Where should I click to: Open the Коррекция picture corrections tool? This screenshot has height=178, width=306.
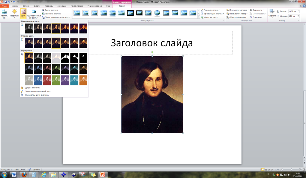[14, 14]
